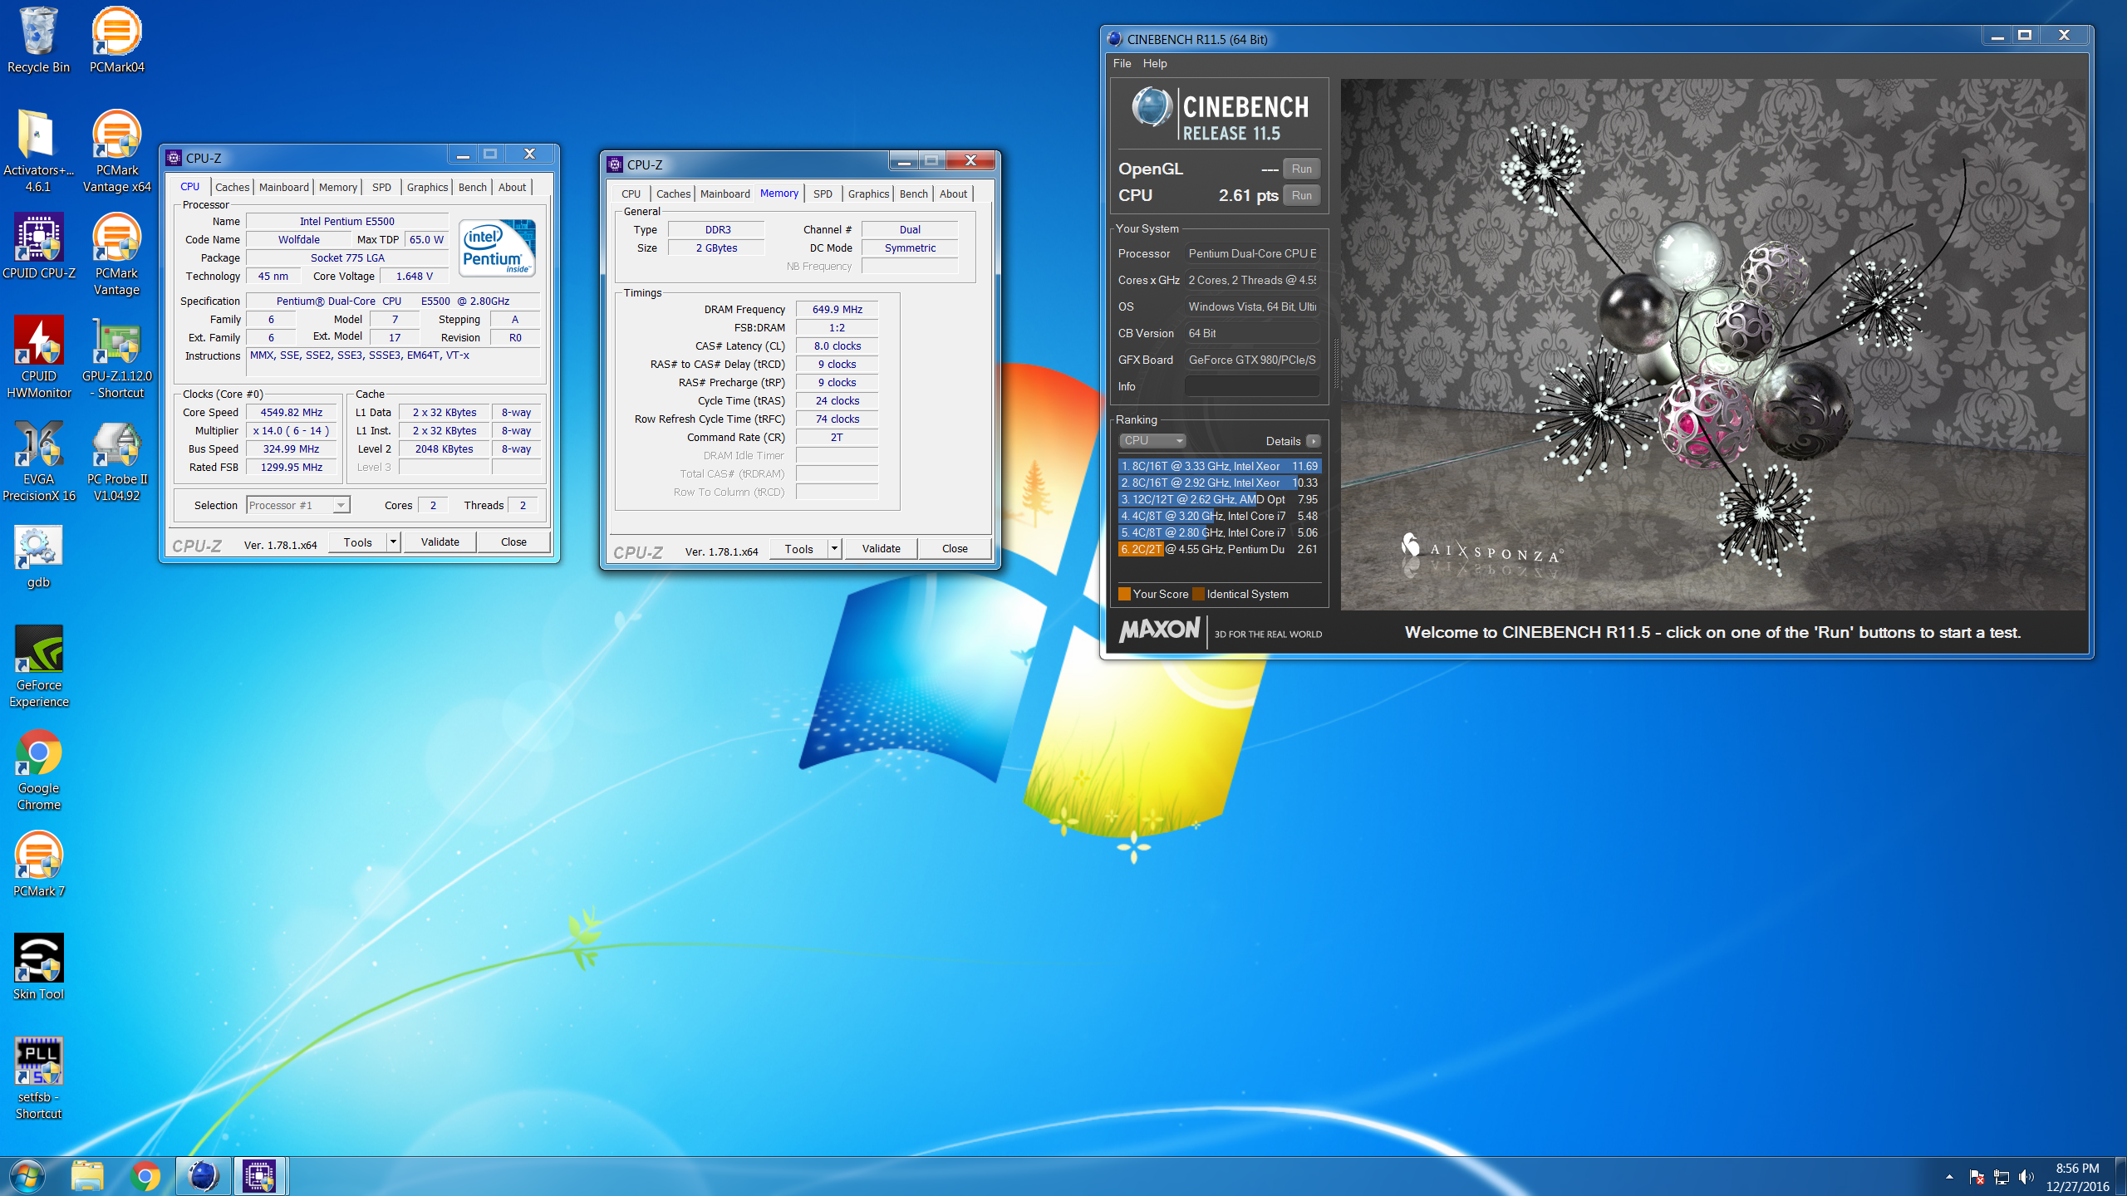Open Mainboard tab in left CPU-Z

[x=283, y=188]
